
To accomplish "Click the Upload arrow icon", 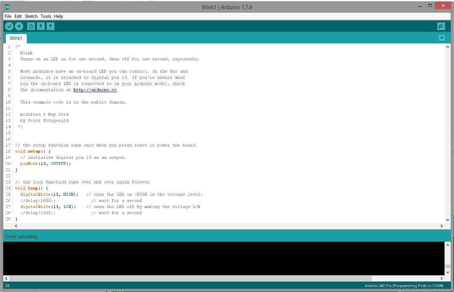I will click(19, 26).
